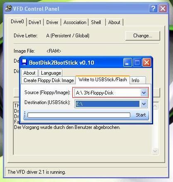
Task: Open the Driver tab
Action: 52,22
